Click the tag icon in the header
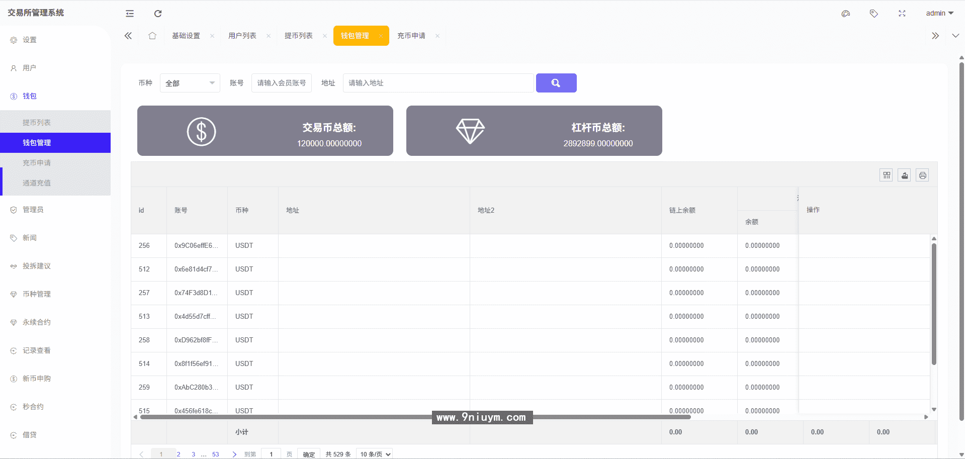Image resolution: width=965 pixels, height=459 pixels. tap(873, 14)
